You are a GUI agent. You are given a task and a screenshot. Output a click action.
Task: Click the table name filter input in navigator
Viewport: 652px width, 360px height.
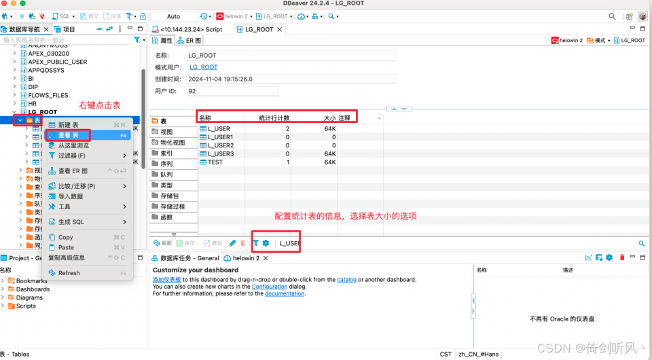click(65, 40)
